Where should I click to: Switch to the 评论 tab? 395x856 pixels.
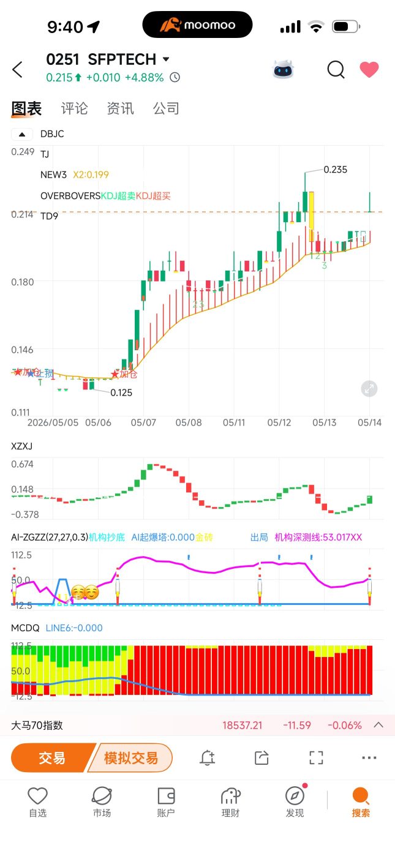(75, 109)
